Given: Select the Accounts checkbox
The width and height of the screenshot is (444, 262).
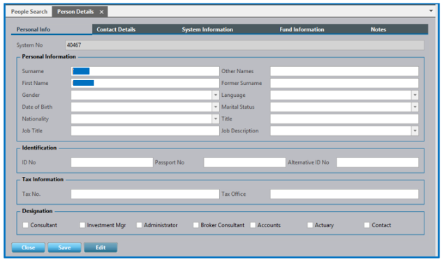Looking at the screenshot, I should click(253, 225).
